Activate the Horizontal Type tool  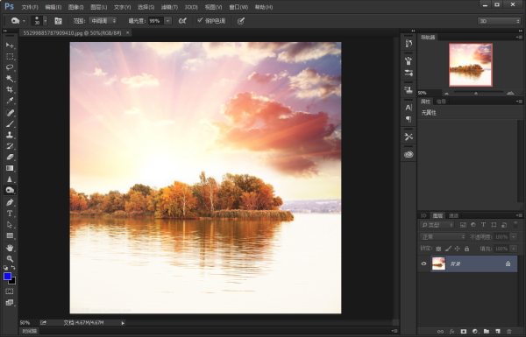(10, 214)
